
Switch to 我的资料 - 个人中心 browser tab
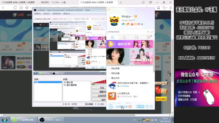pyautogui.click(x=53, y=2)
